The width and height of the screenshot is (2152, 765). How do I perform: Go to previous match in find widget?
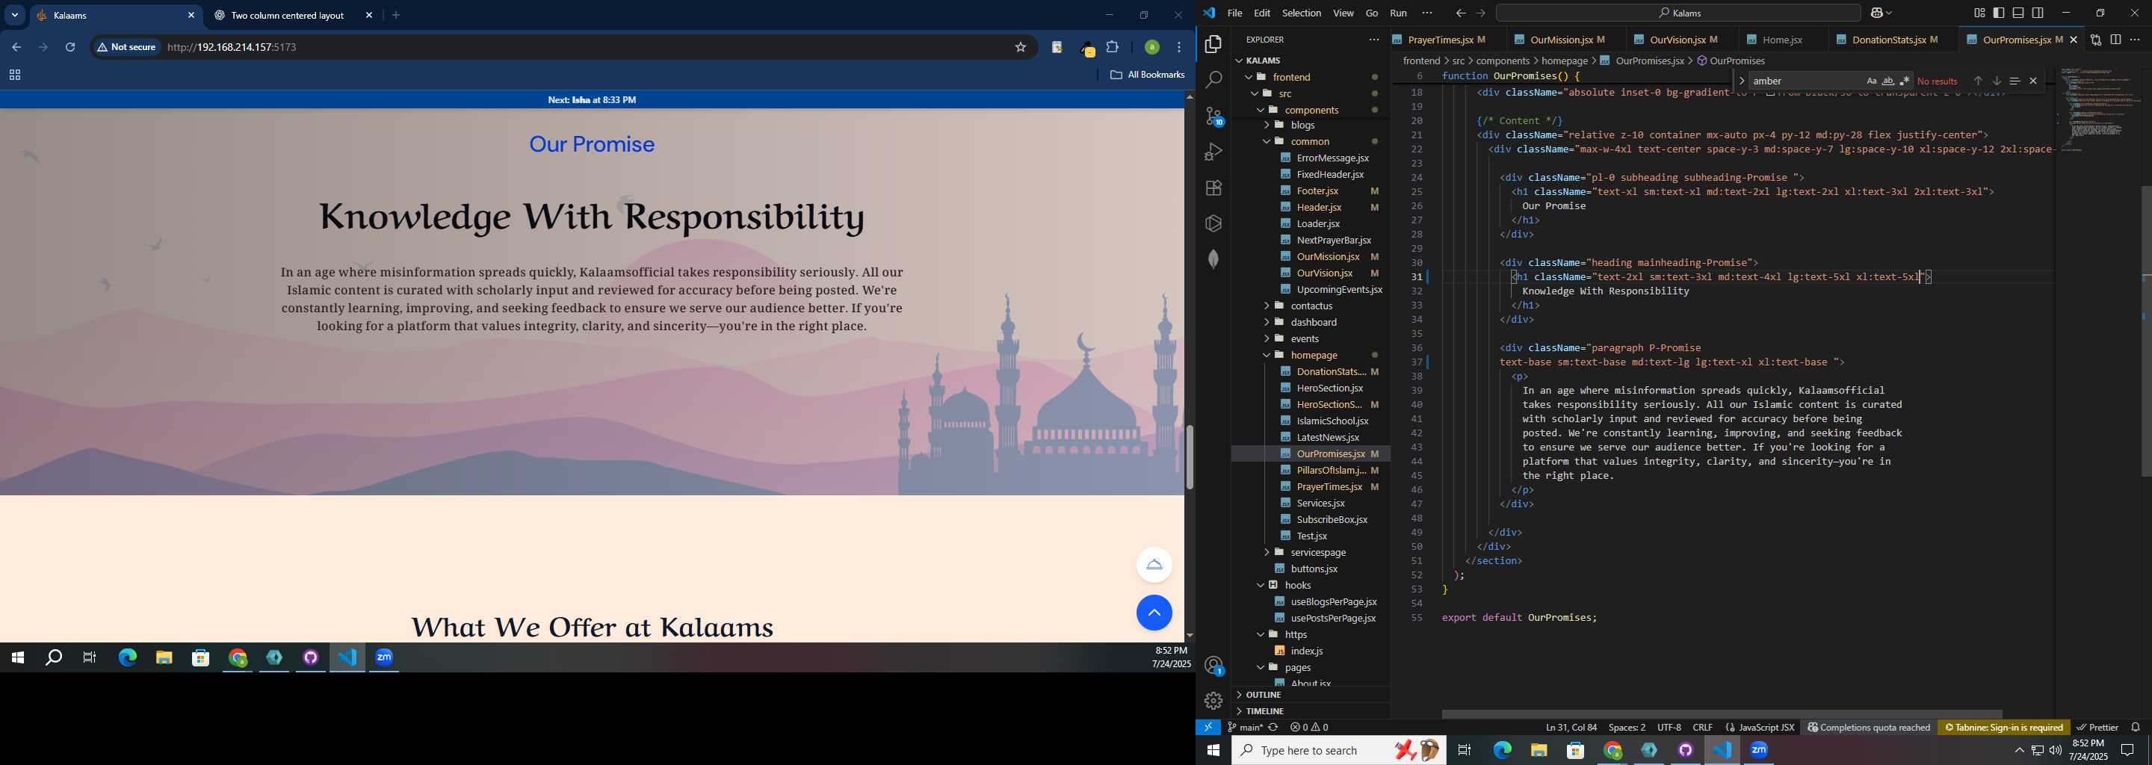(1977, 81)
